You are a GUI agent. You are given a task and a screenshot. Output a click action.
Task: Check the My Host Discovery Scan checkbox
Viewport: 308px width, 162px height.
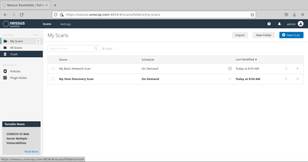(x=53, y=79)
